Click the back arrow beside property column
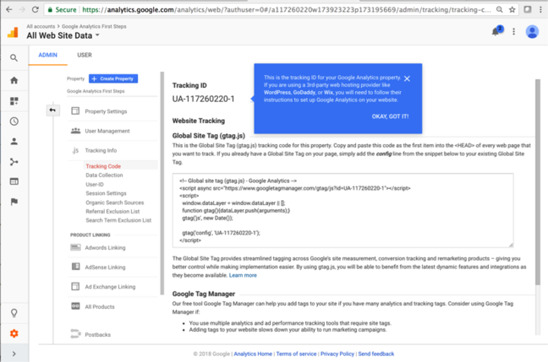548x362 pixels. [52, 110]
